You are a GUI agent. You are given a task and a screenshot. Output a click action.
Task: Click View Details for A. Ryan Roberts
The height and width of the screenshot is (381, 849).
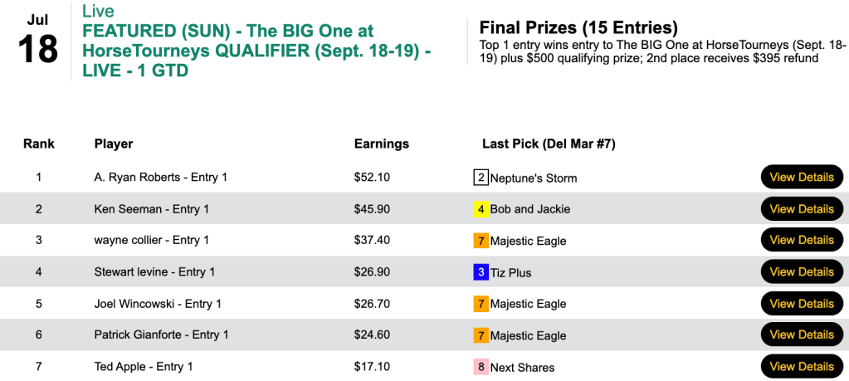point(801,177)
